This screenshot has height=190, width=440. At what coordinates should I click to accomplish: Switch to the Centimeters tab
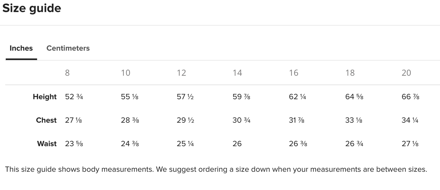68,48
